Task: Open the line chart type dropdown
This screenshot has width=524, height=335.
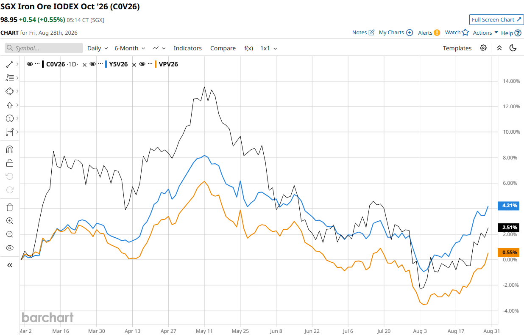Action: coord(159,48)
